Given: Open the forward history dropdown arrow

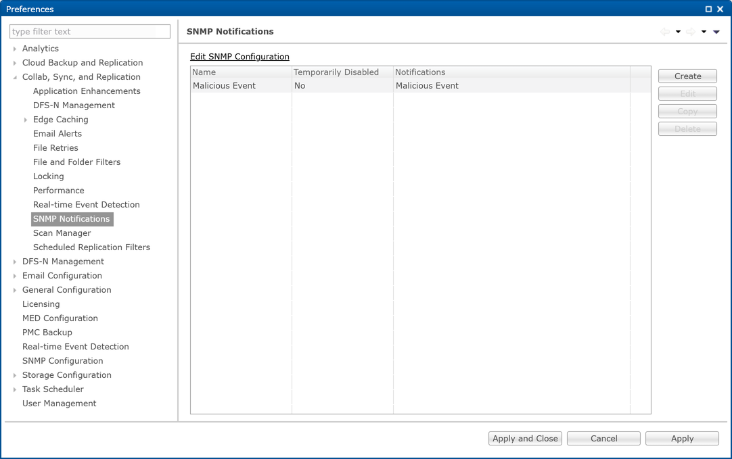Looking at the screenshot, I should tap(704, 32).
